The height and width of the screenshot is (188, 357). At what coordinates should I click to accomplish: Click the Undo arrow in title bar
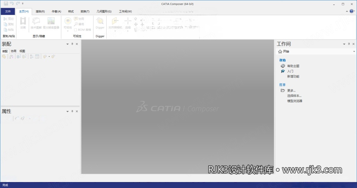[12, 4]
